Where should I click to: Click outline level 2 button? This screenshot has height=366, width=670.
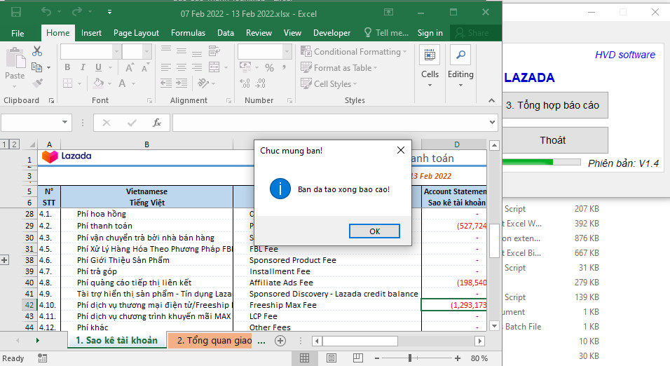pyautogui.click(x=14, y=144)
